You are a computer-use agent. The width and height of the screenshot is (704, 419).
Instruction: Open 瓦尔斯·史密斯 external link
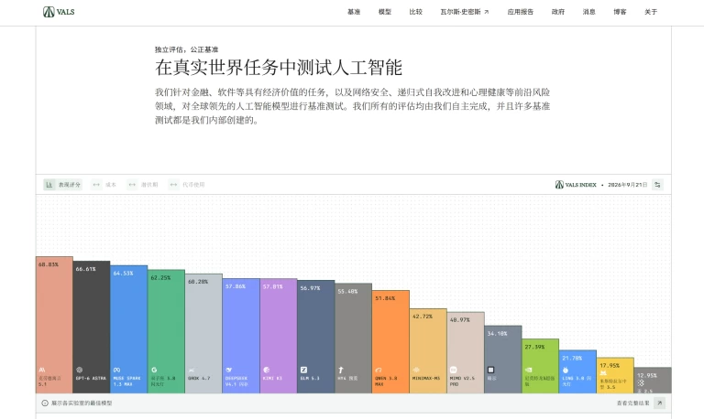465,12
